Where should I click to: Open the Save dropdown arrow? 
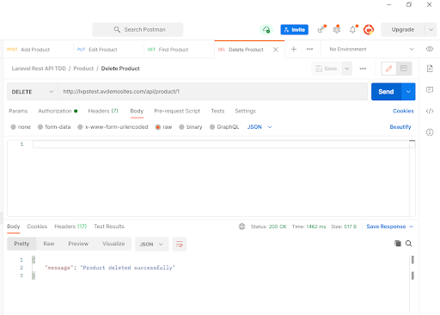346,69
